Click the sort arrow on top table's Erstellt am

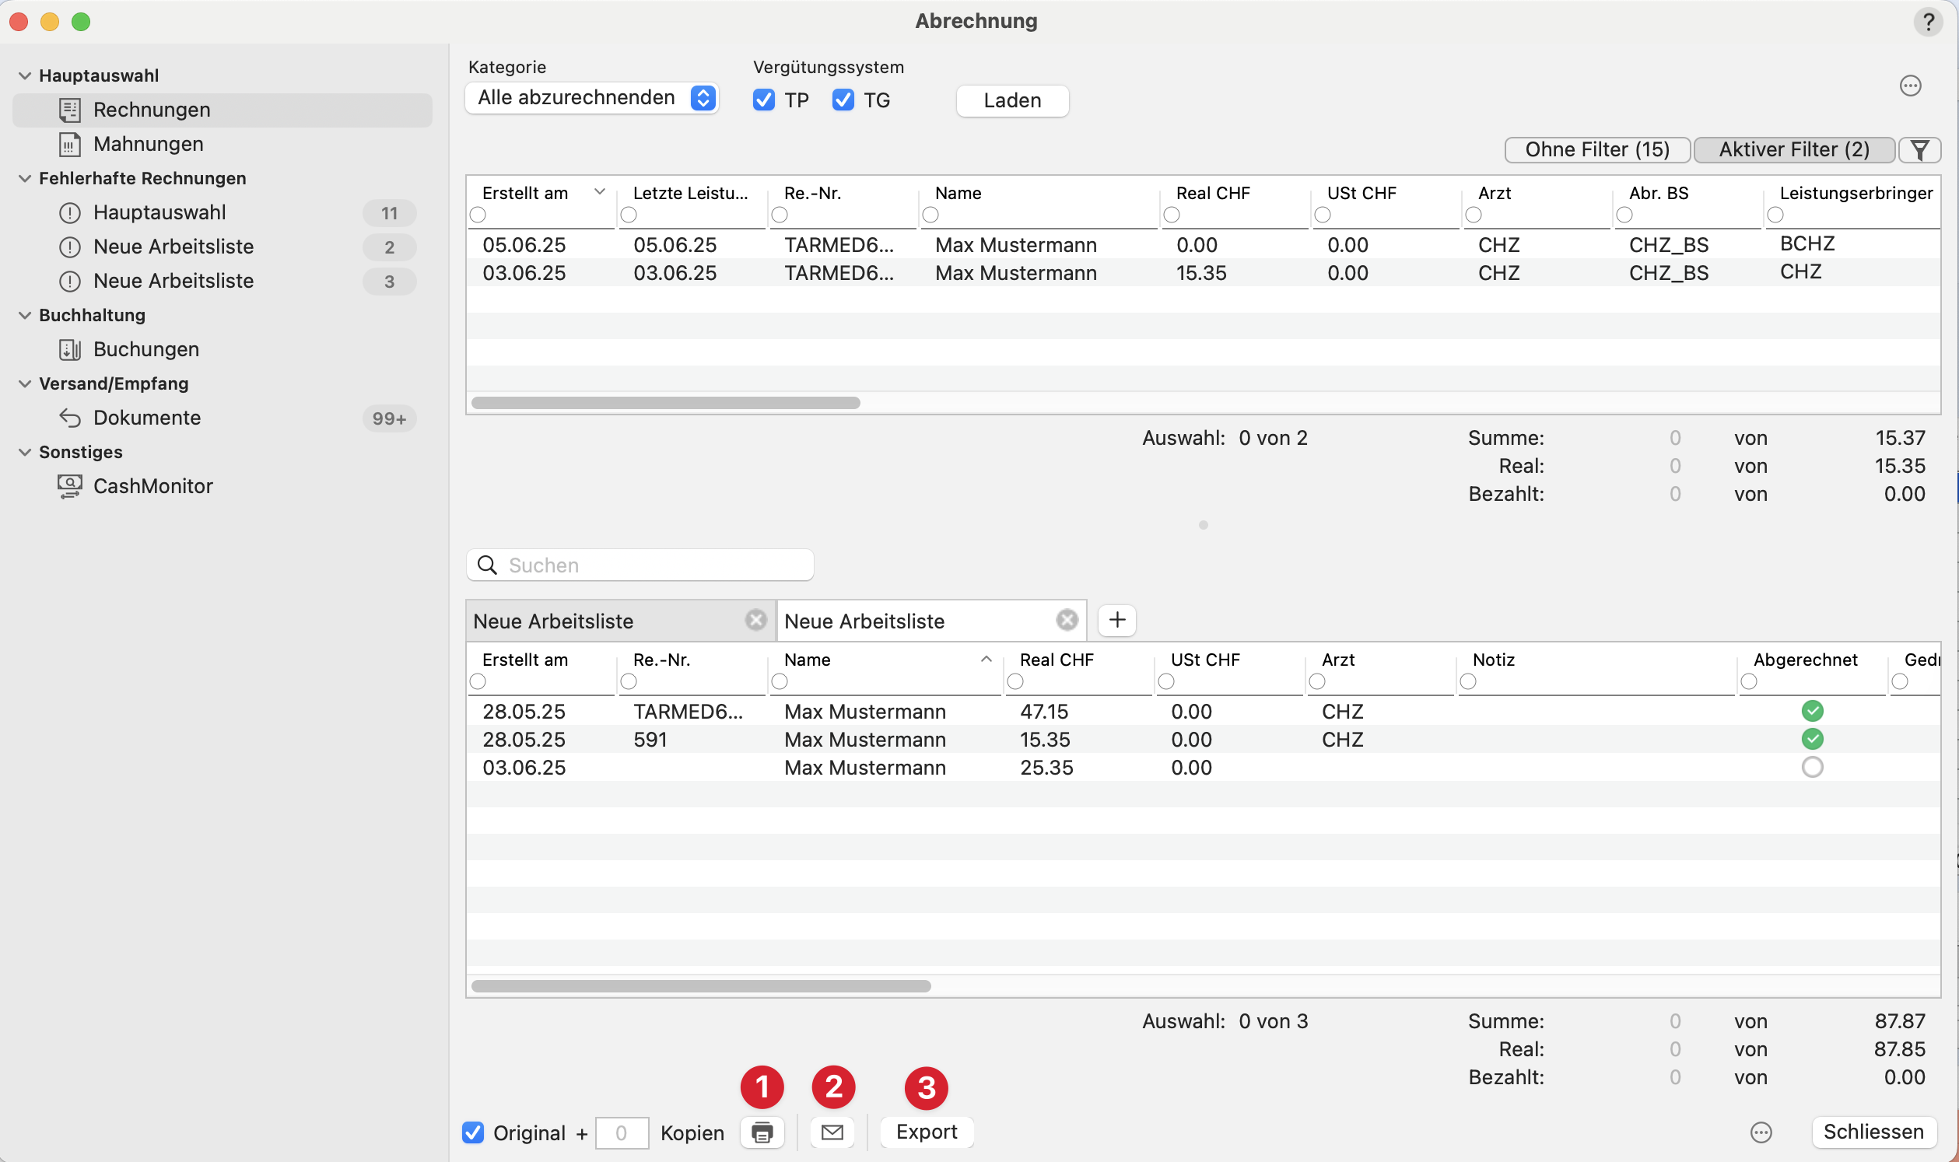point(600,192)
